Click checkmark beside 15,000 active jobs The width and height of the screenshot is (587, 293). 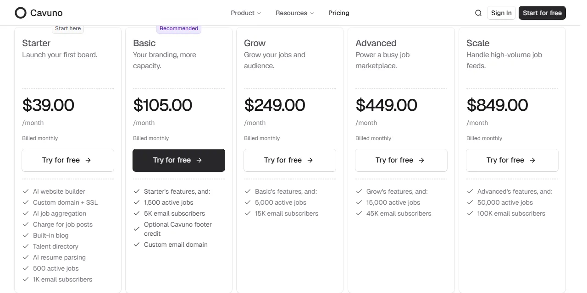(359, 202)
